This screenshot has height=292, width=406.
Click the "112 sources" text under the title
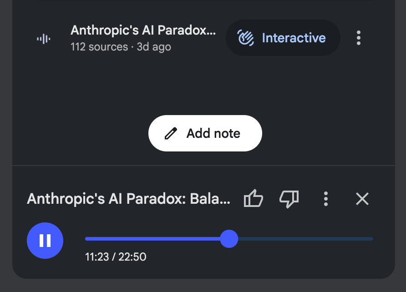click(99, 47)
